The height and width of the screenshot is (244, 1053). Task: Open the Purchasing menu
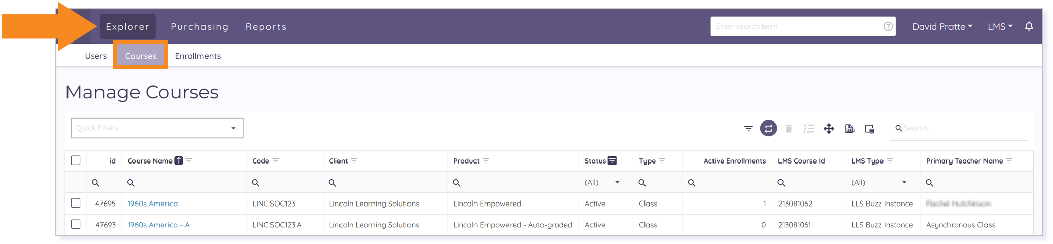pos(199,26)
